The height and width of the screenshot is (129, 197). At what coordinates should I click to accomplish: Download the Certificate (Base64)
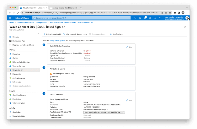[87, 115]
